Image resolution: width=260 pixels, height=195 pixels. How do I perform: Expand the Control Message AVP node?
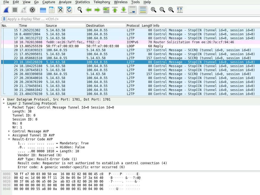9,131
